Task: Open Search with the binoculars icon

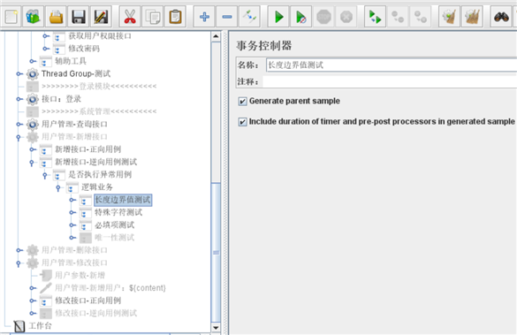Action: click(501, 17)
